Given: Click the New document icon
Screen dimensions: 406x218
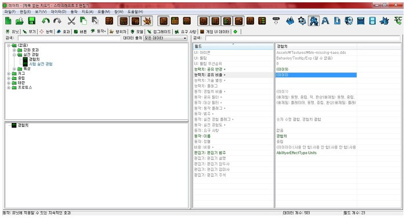Looking at the screenshot, I should click(x=8, y=21).
